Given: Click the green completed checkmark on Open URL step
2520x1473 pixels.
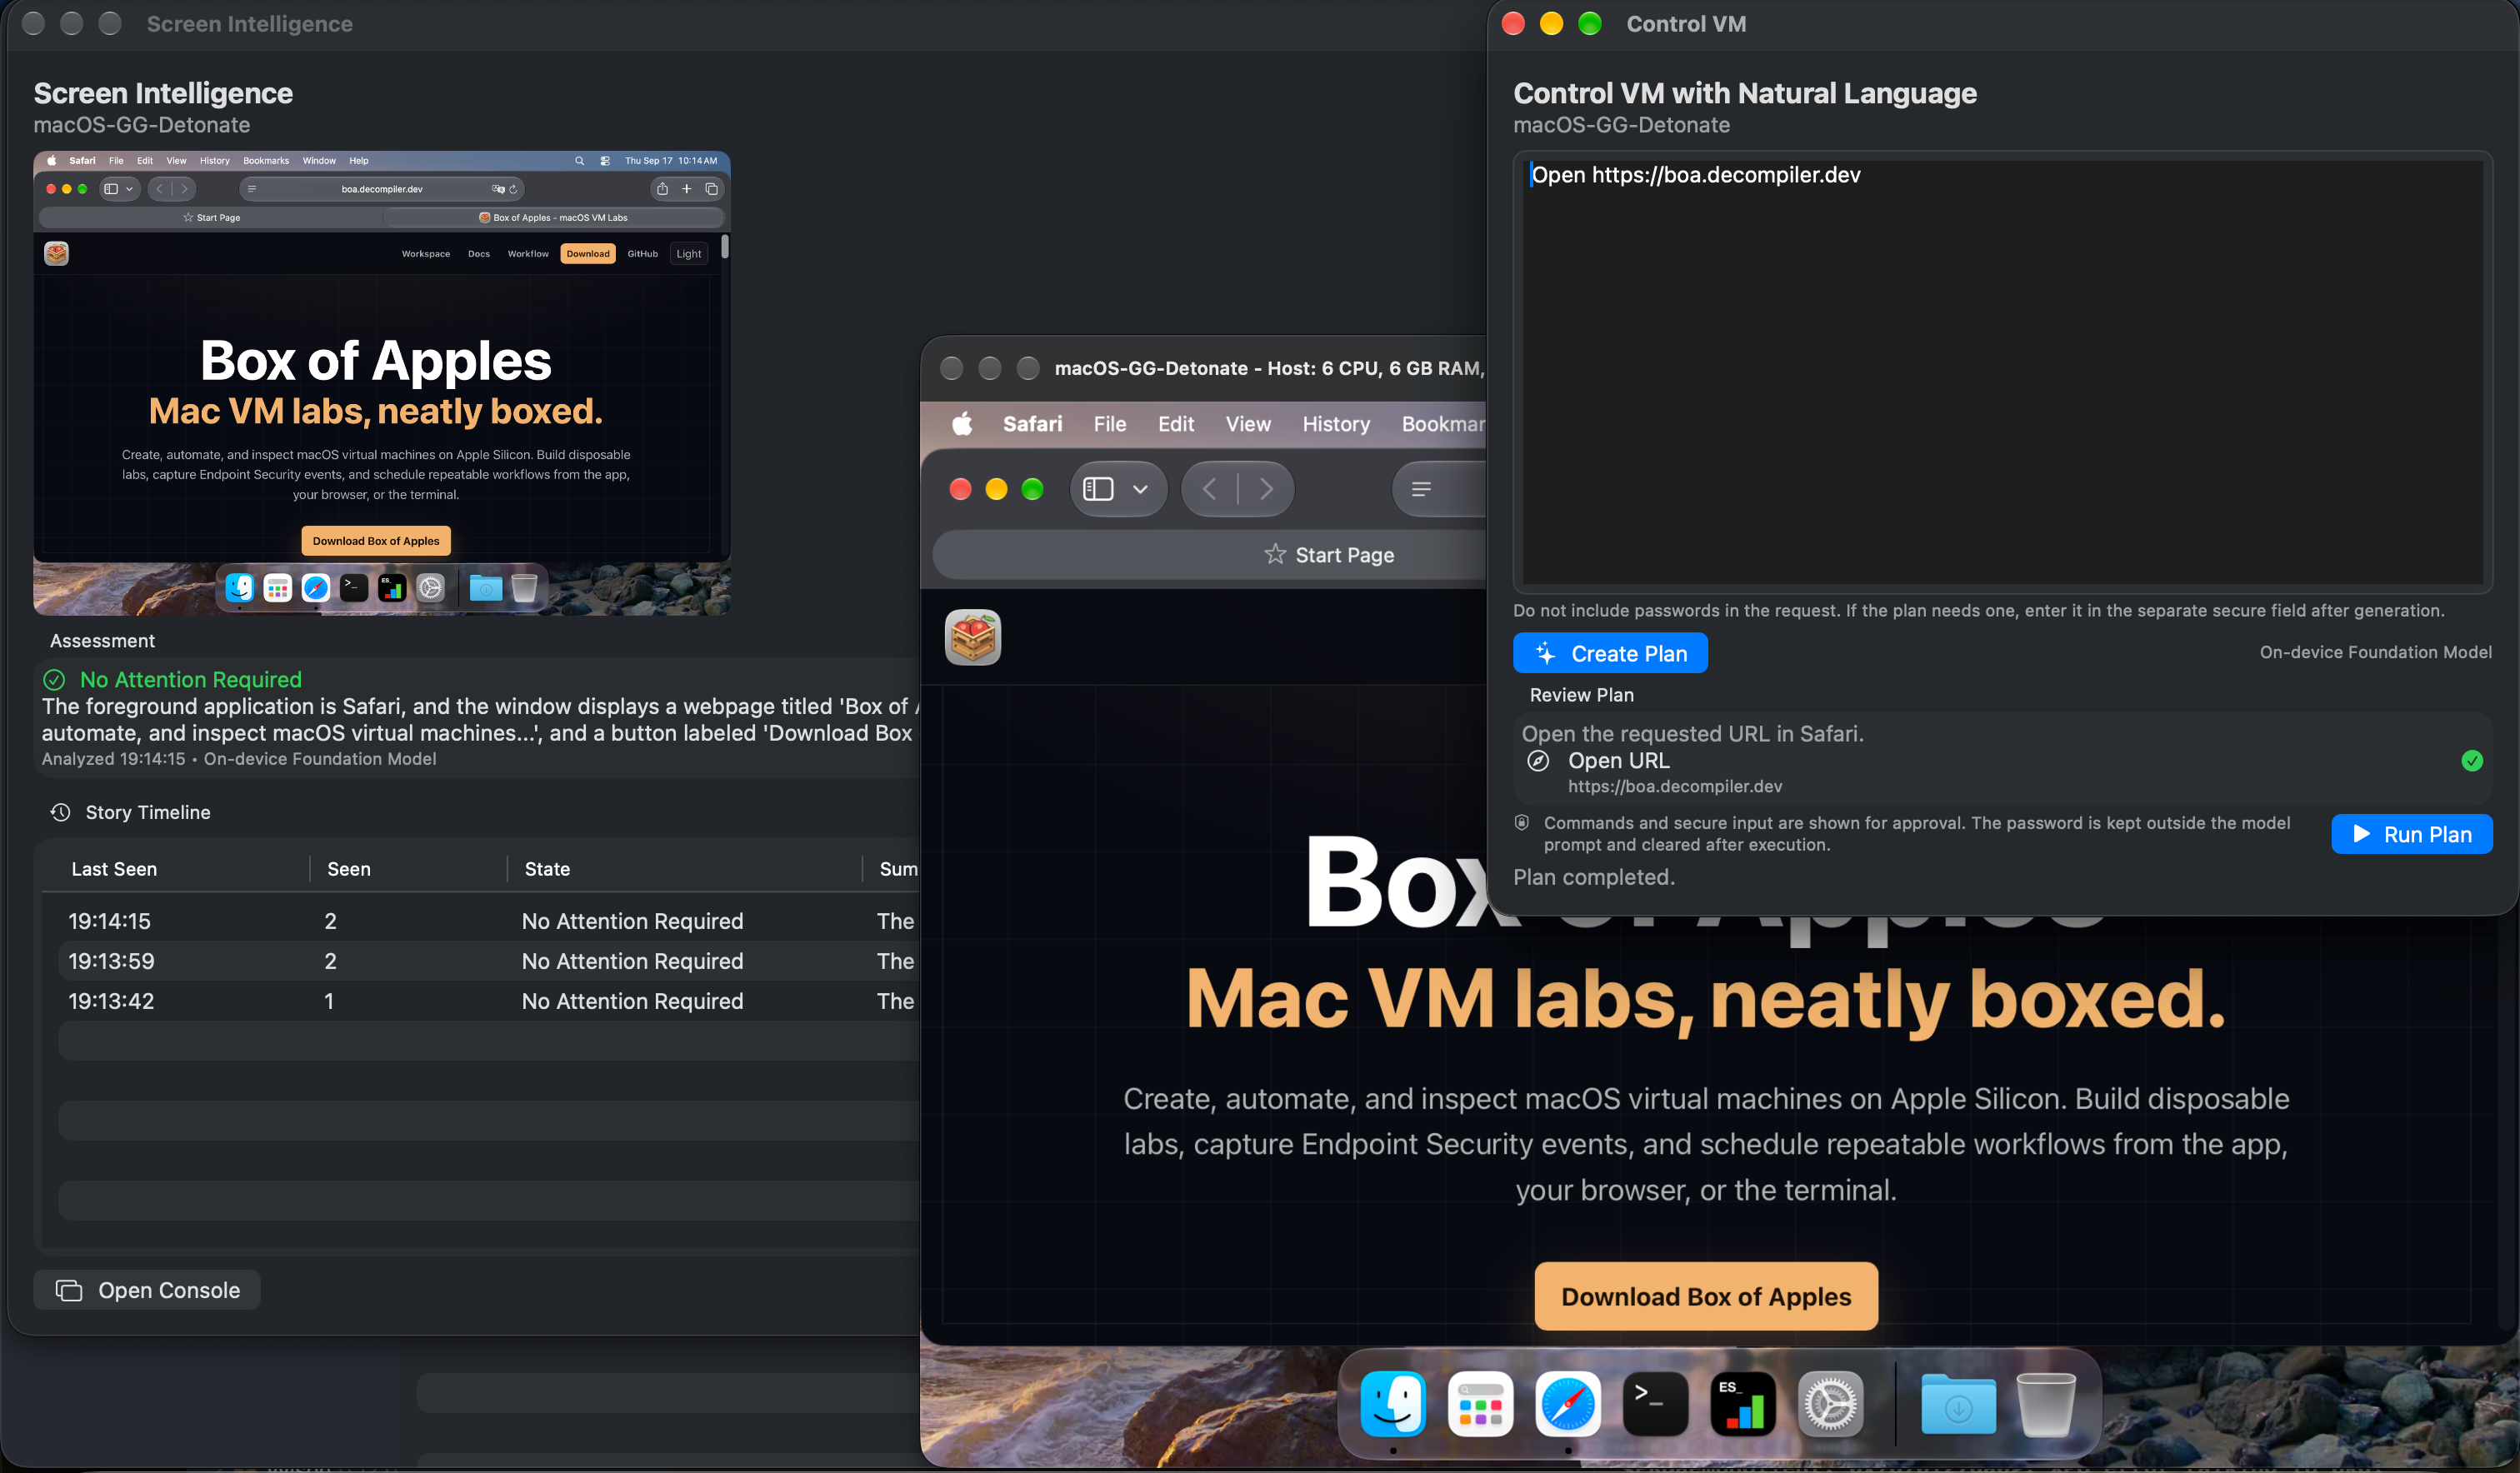Looking at the screenshot, I should [x=2472, y=761].
